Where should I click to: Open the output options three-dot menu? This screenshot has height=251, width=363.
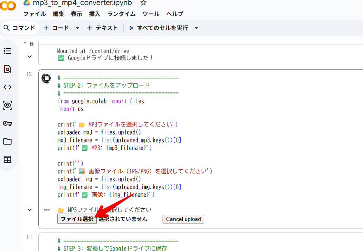point(47,210)
